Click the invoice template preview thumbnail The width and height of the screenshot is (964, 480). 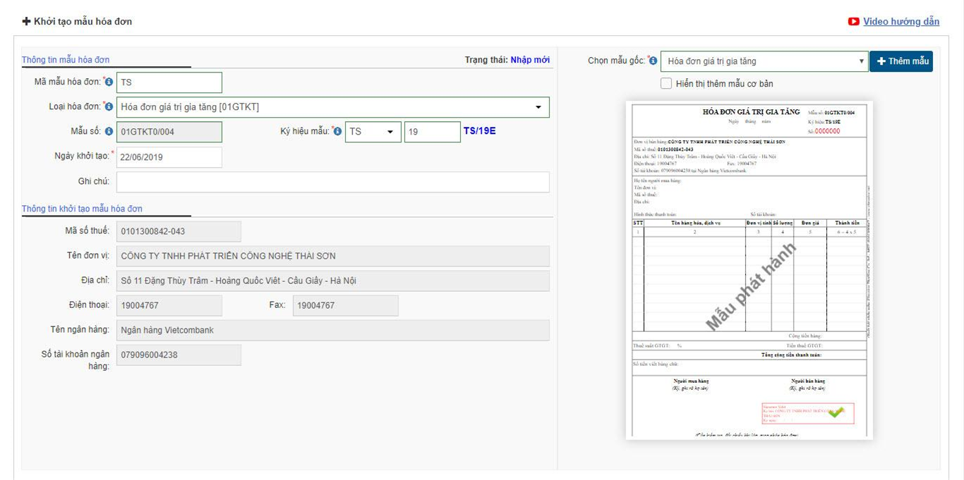tap(749, 270)
